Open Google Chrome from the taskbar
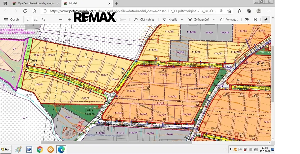The height and width of the screenshot is (154, 300). (x=40, y=150)
